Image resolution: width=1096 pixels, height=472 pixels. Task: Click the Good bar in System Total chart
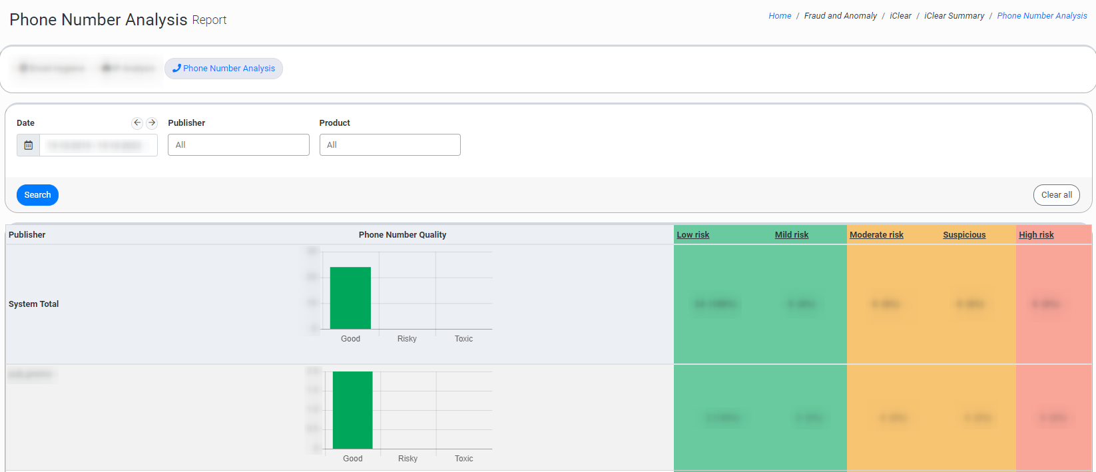350,298
